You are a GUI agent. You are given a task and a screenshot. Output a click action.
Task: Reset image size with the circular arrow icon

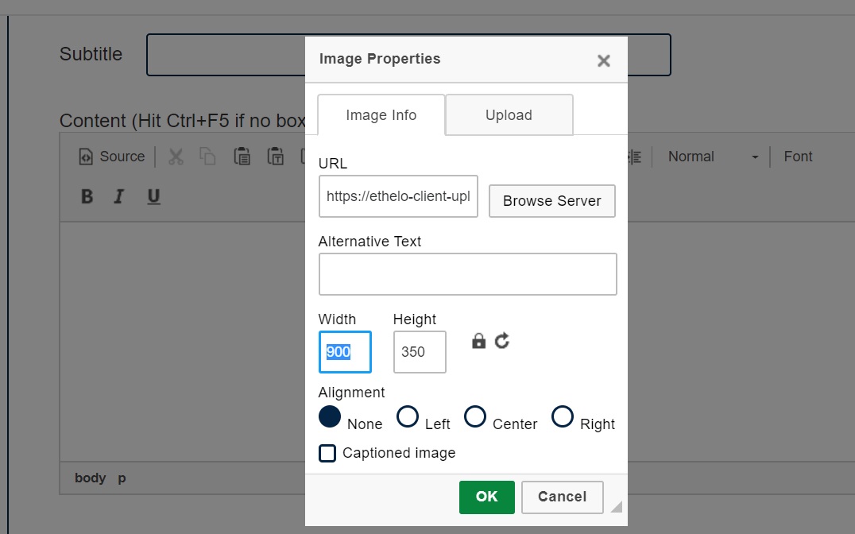(501, 341)
